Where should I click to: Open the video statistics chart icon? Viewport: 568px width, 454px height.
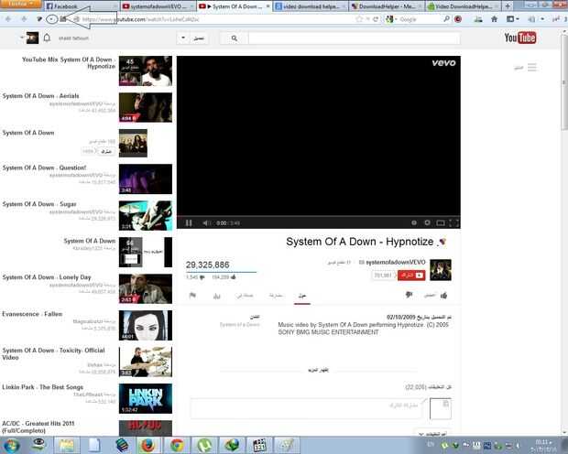(216, 296)
